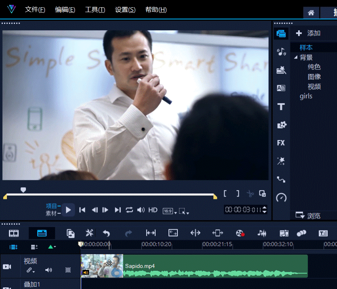
Task: Open the copy attributes tool
Action: (x=70, y=233)
